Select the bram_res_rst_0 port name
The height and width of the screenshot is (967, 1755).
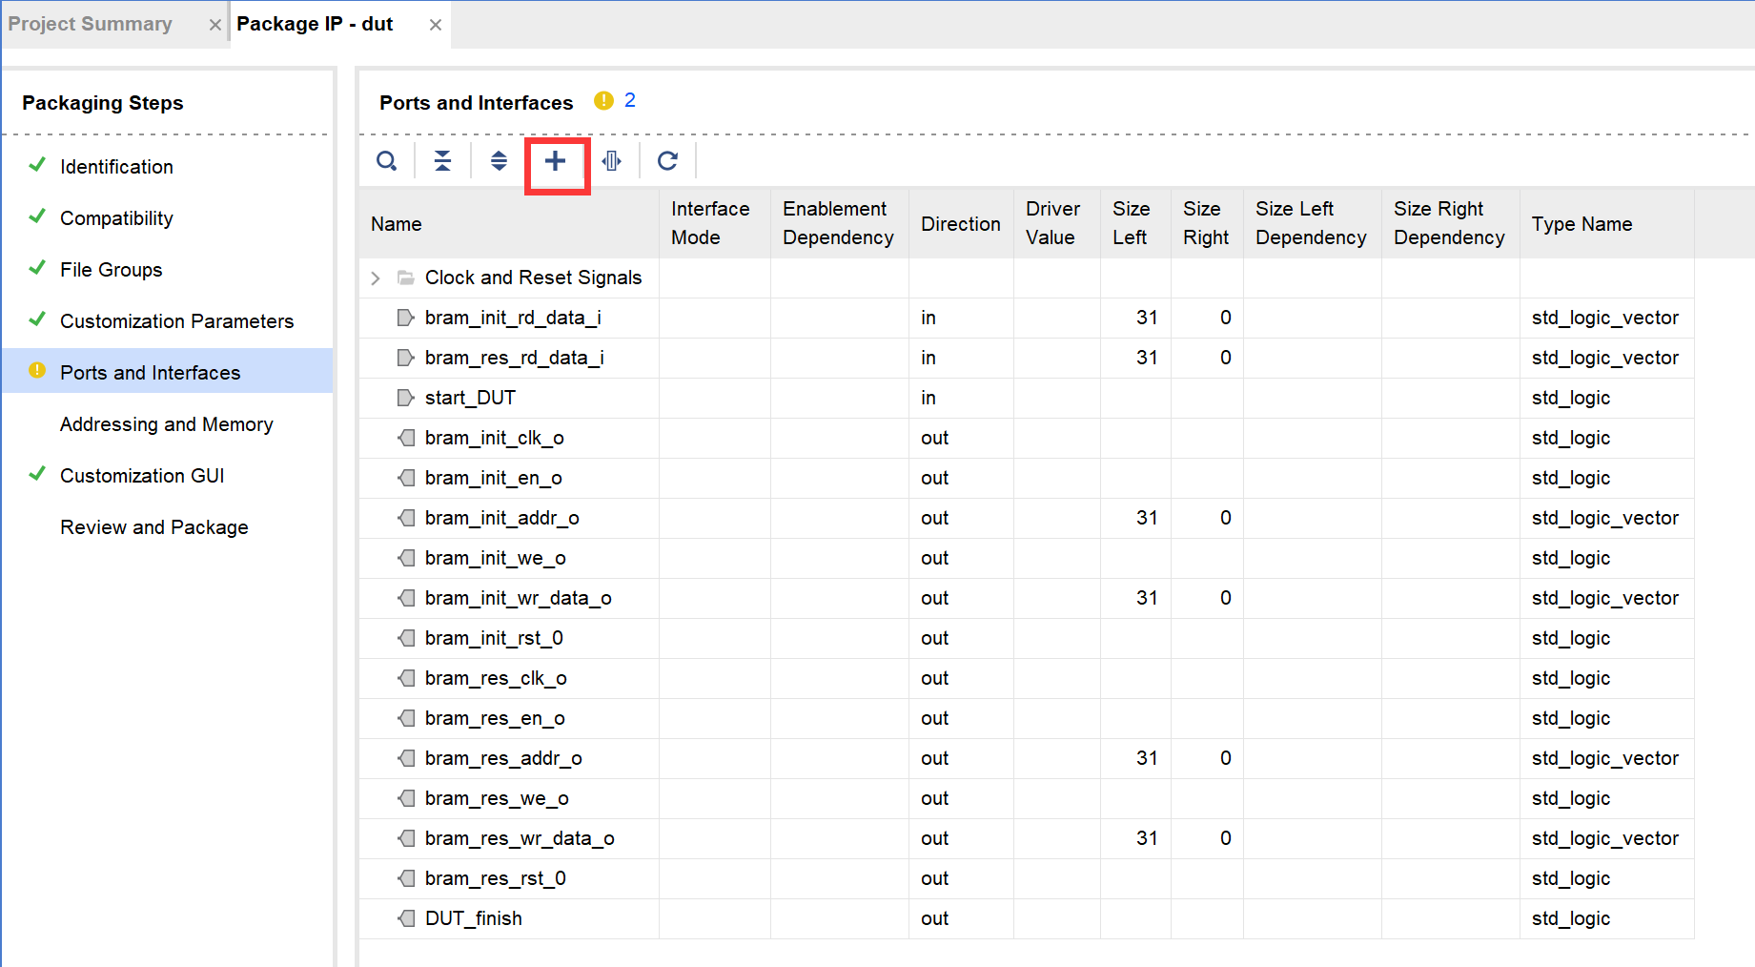point(496,878)
